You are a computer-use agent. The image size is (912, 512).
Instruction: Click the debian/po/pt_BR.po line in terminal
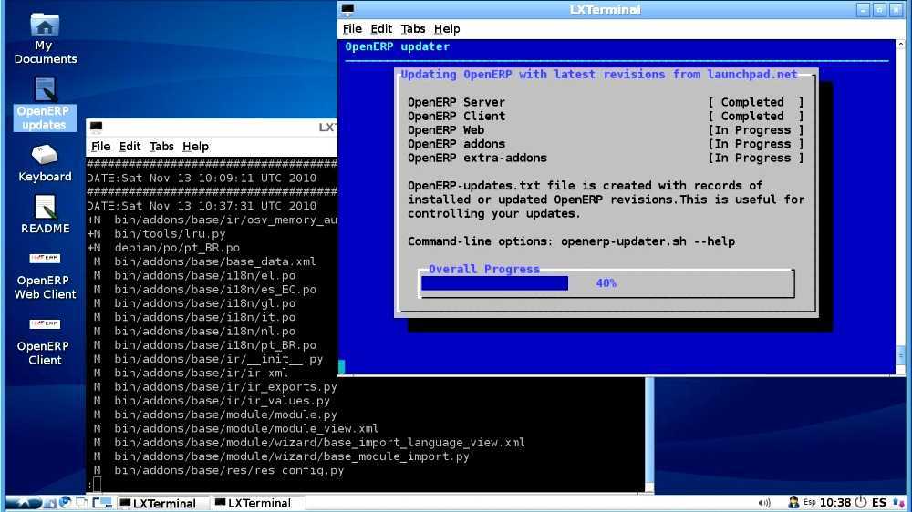[163, 248]
